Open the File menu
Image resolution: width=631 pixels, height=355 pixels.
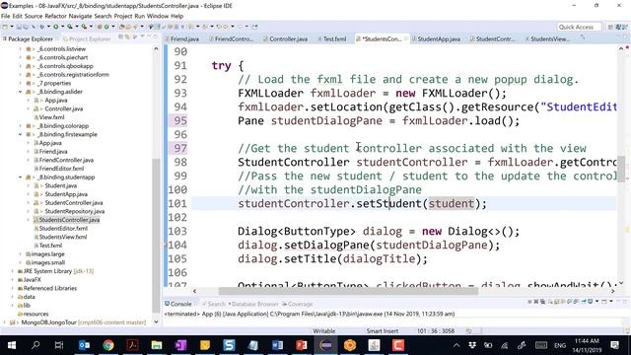[6, 16]
